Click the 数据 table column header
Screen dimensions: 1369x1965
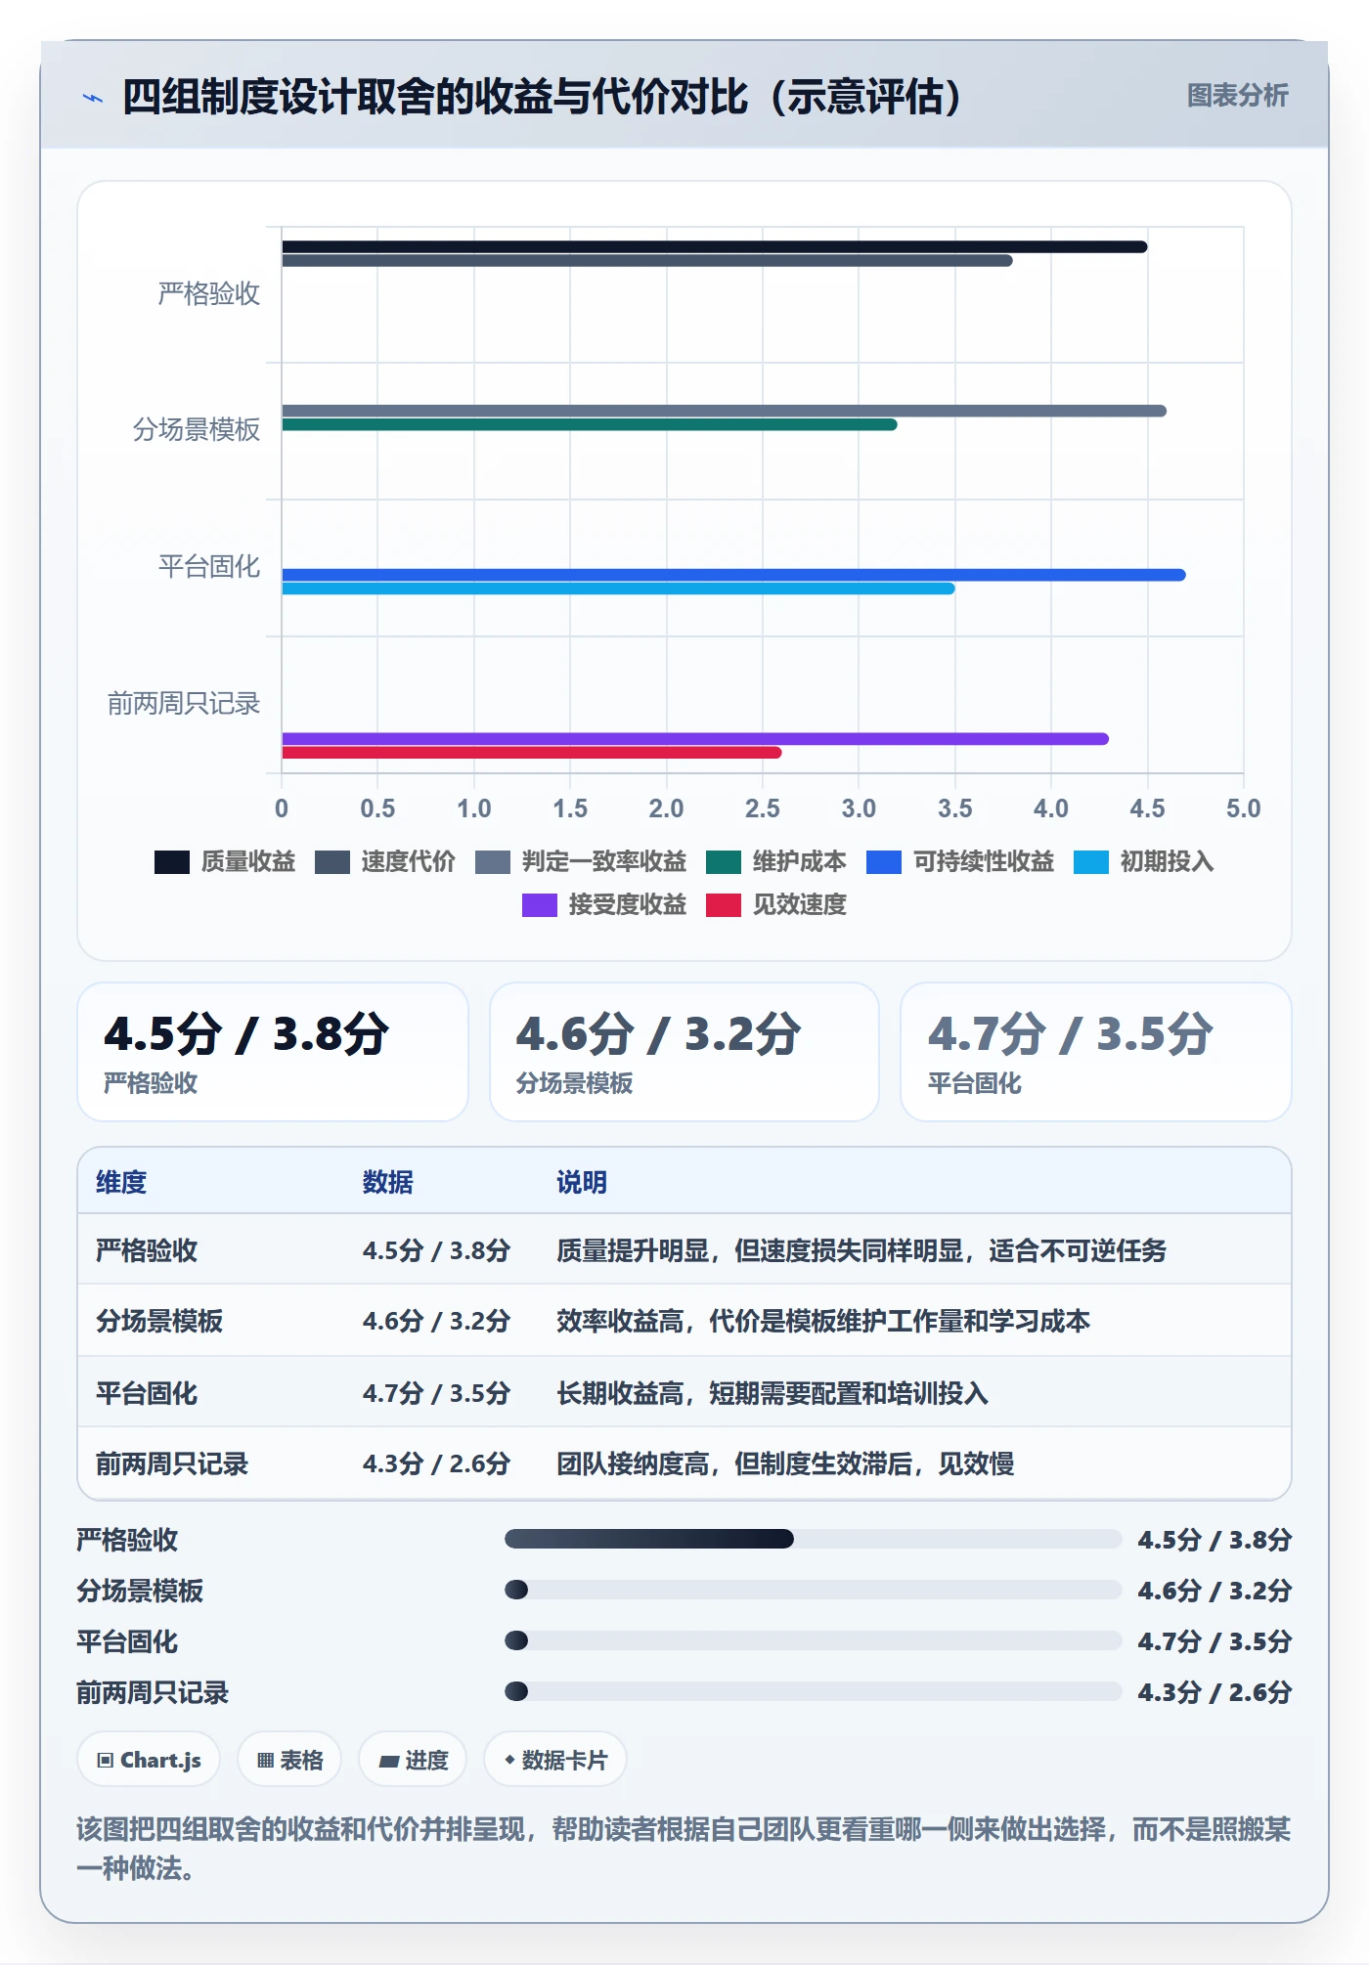point(388,1182)
